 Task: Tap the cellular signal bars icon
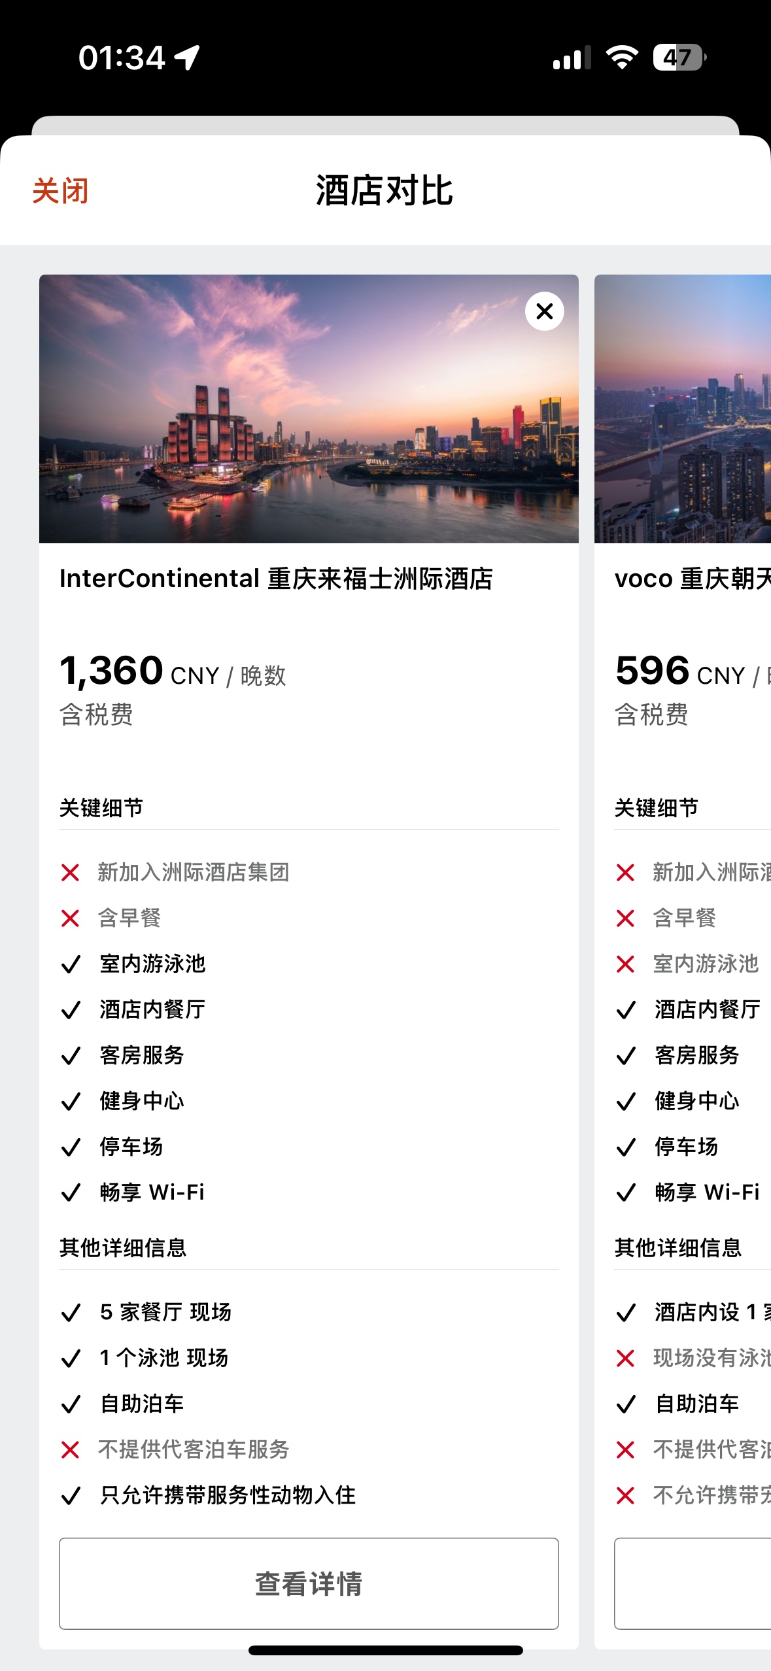click(x=572, y=58)
